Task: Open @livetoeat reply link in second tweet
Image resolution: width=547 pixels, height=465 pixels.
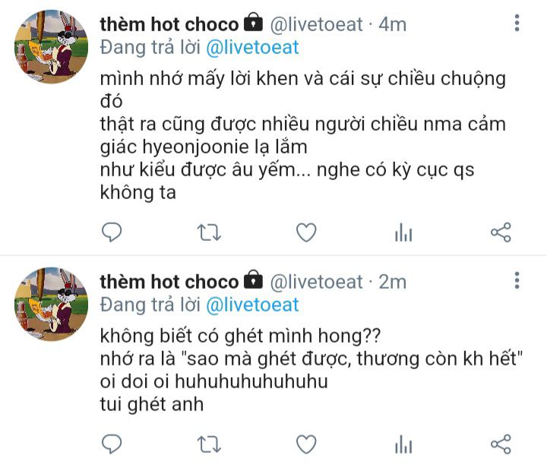Action: 252,305
